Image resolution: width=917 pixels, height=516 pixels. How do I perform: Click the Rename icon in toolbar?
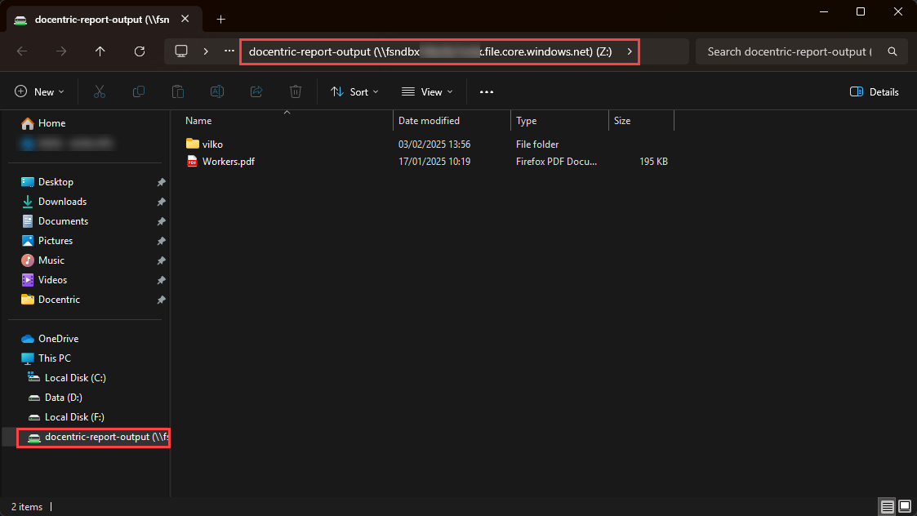click(x=217, y=91)
